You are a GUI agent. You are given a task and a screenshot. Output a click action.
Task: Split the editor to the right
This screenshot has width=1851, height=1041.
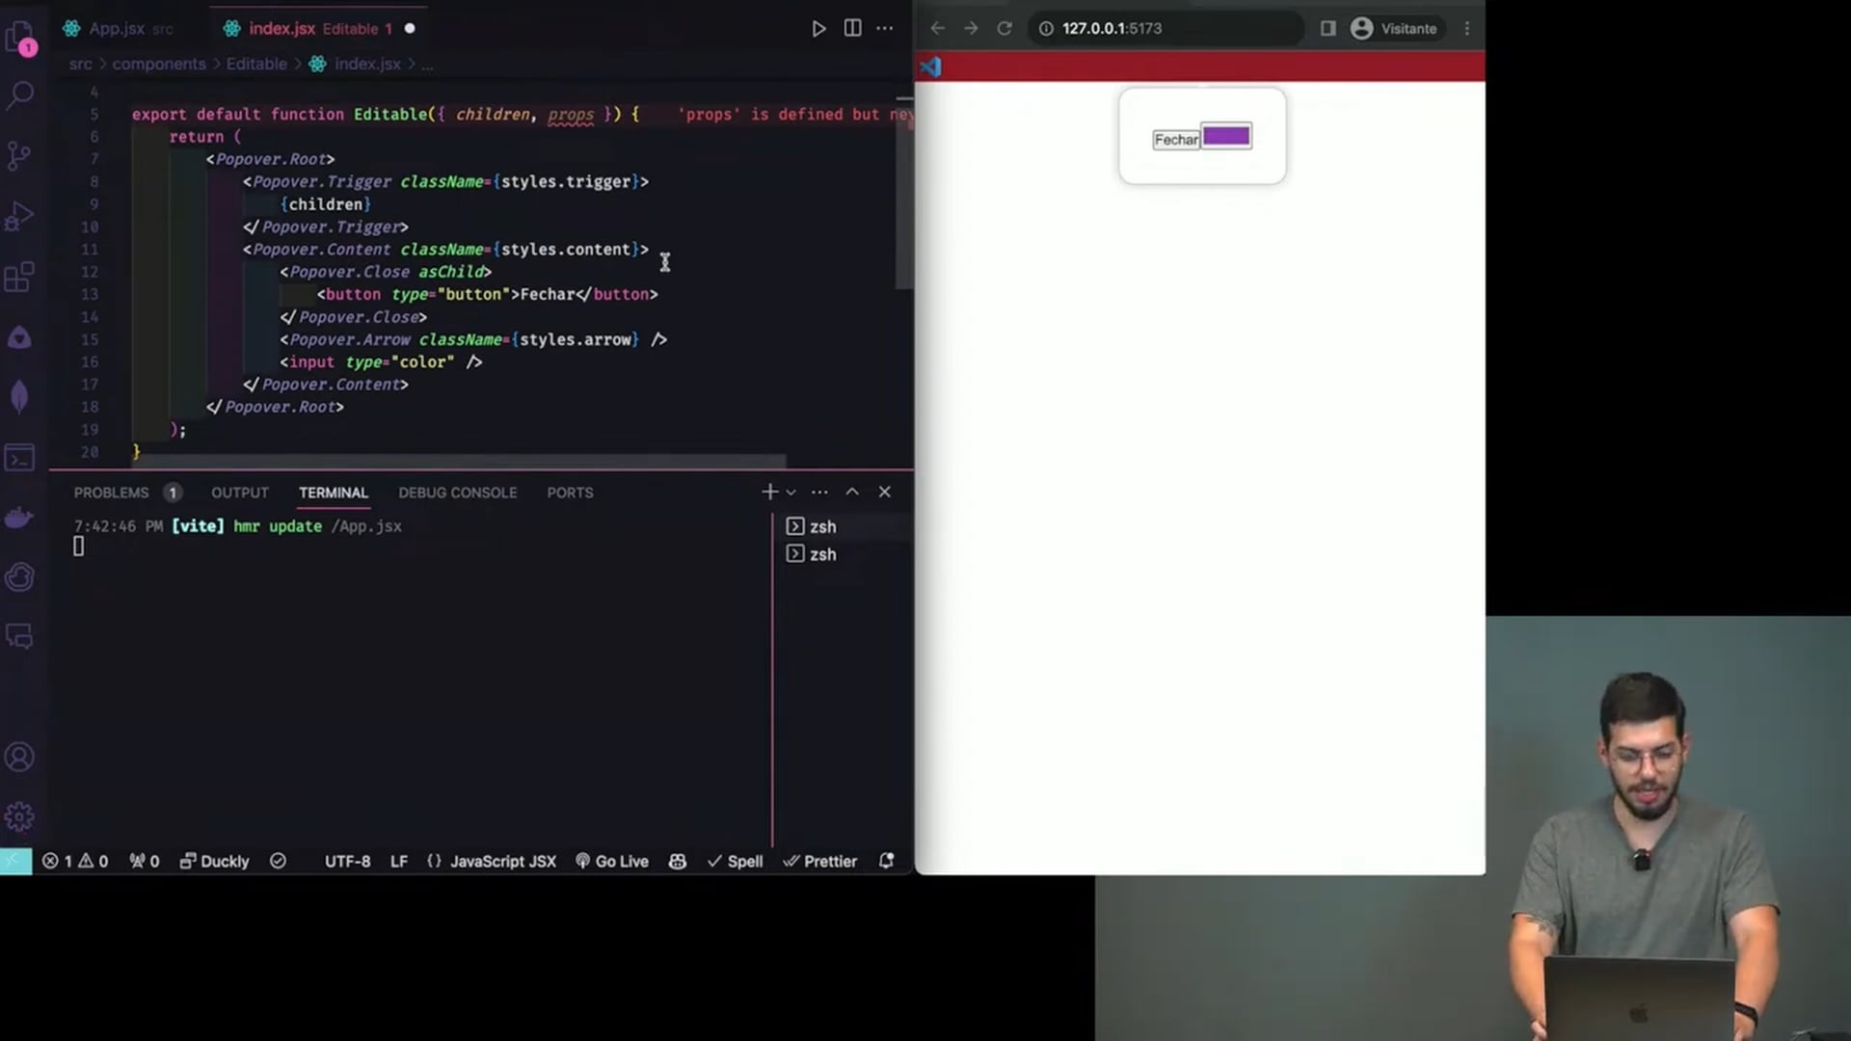click(x=852, y=28)
